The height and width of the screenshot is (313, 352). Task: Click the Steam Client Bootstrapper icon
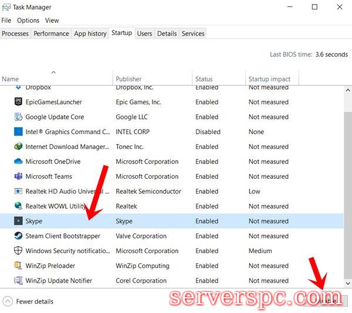pos(18,236)
